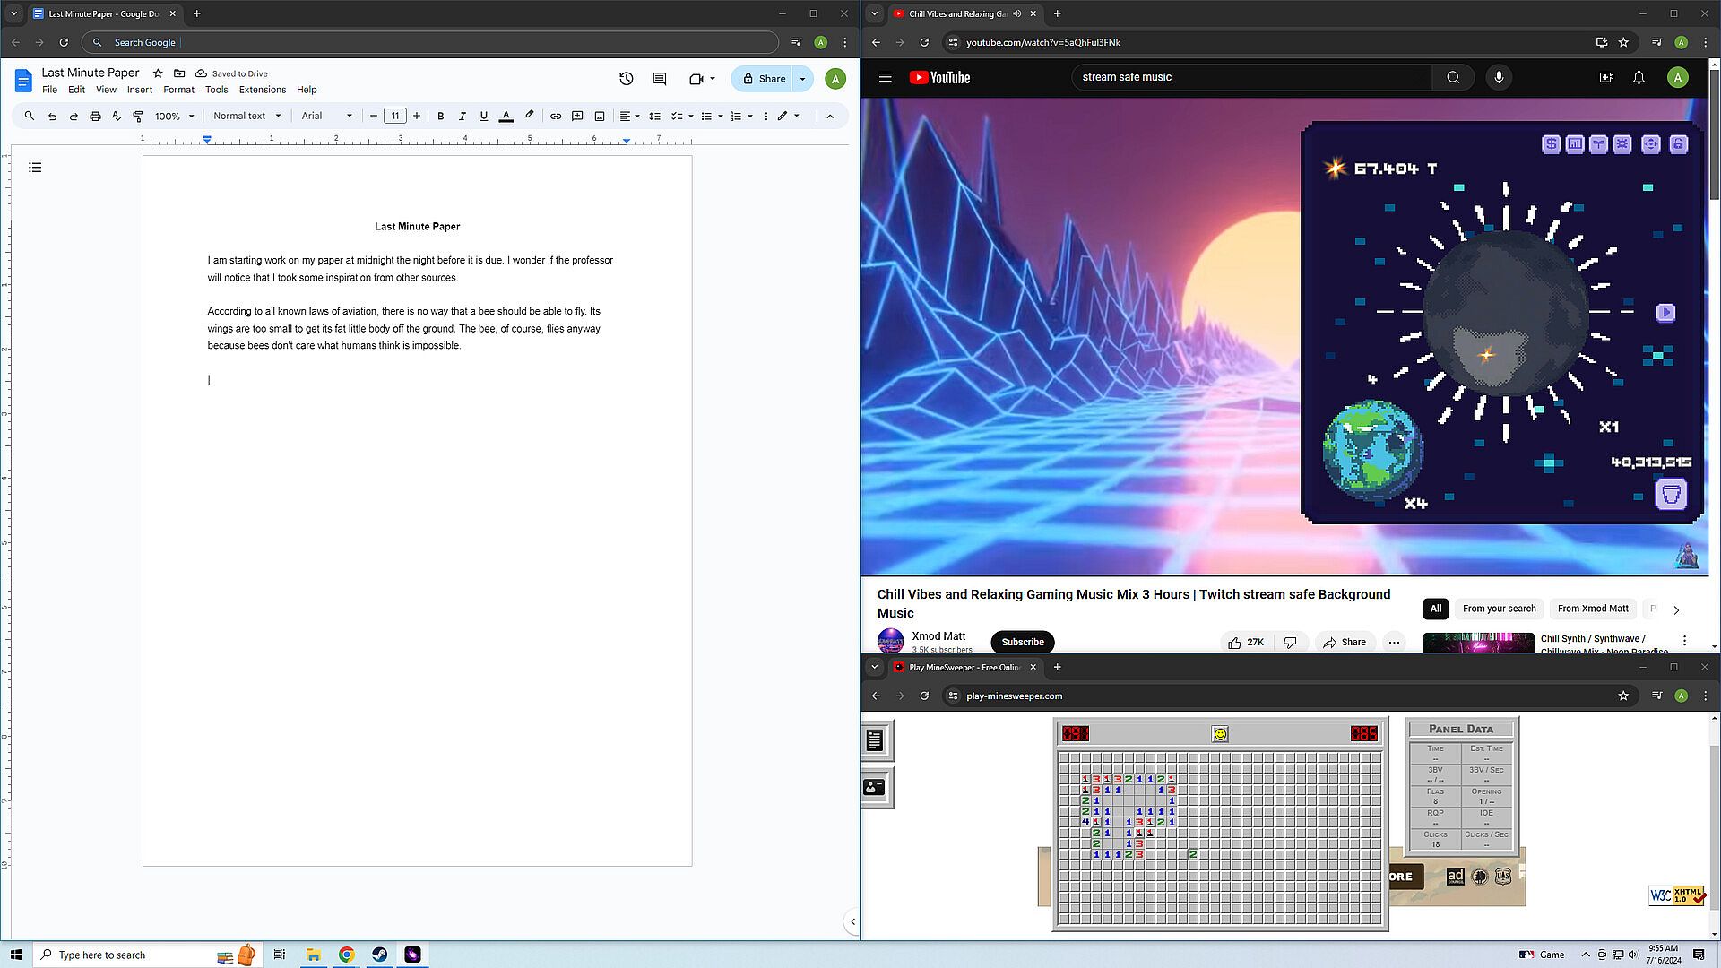This screenshot has height=968, width=1721.
Task: Click the text color swatch A button
Action: pos(506,116)
